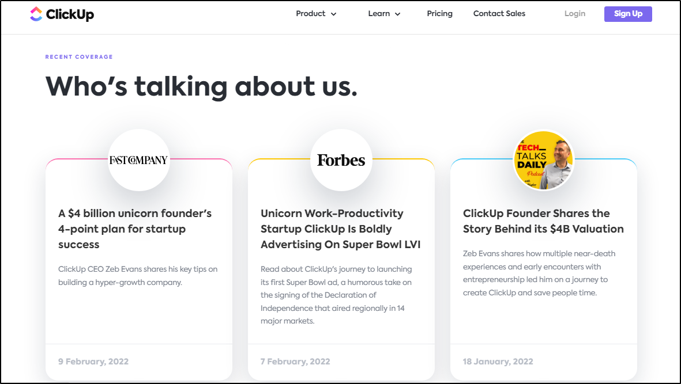Viewport: 681px width, 384px height.
Task: Click the Login link
Action: [574, 14]
